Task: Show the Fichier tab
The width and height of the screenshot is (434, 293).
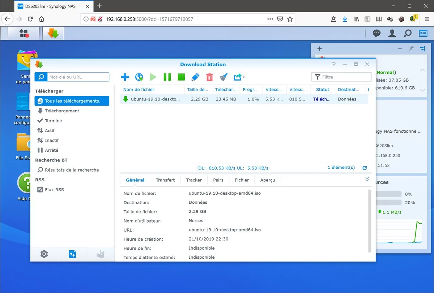Action: pos(242,180)
